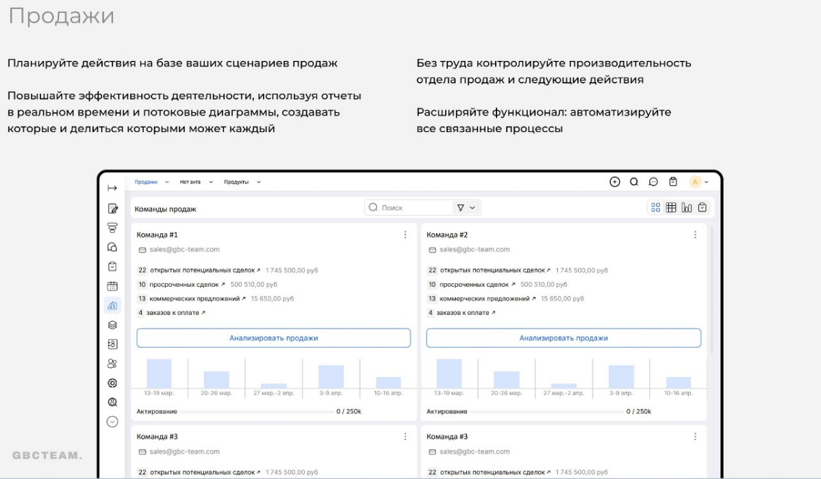Click the vertical scrollbar beside the team cards

coord(711,291)
